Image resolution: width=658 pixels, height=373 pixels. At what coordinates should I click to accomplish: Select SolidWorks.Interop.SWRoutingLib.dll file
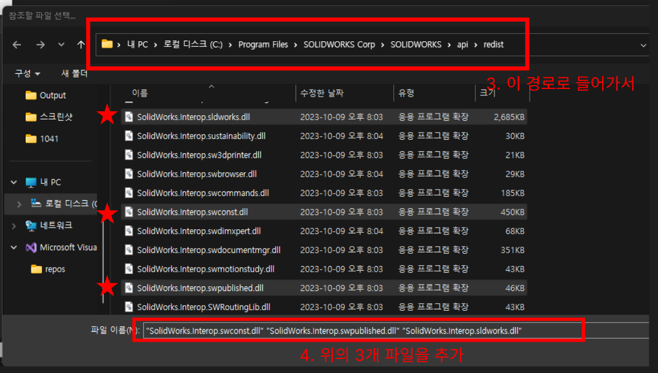(x=324, y=307)
